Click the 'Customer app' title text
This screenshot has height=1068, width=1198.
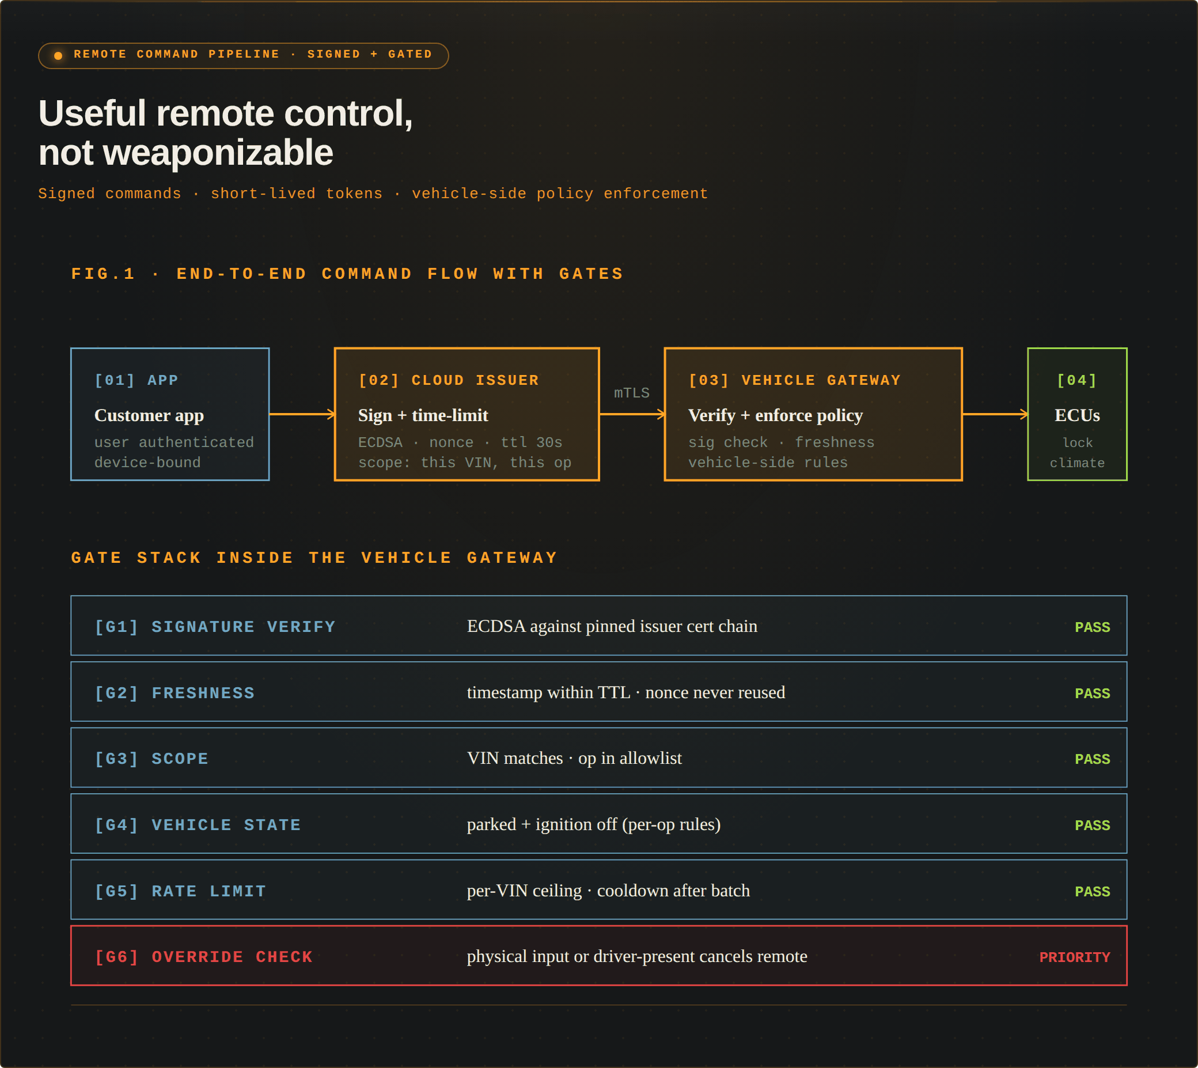click(x=149, y=415)
